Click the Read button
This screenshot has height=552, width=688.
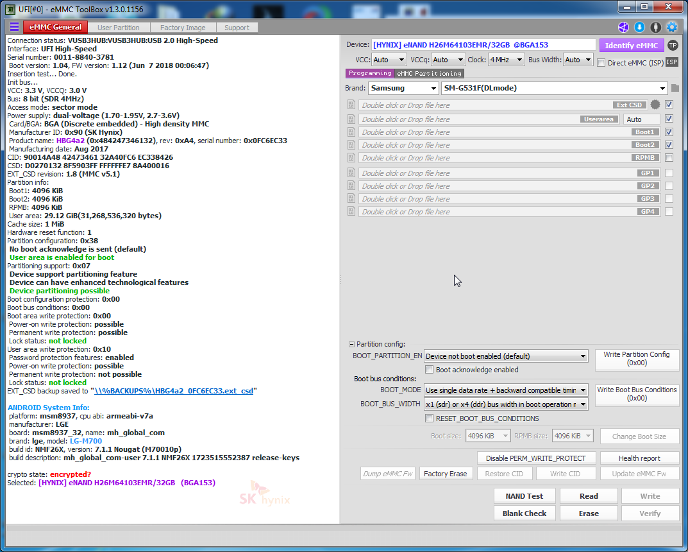[589, 496]
